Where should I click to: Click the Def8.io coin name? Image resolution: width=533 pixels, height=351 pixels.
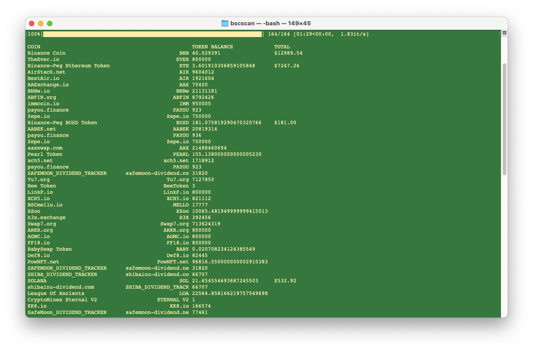38,255
